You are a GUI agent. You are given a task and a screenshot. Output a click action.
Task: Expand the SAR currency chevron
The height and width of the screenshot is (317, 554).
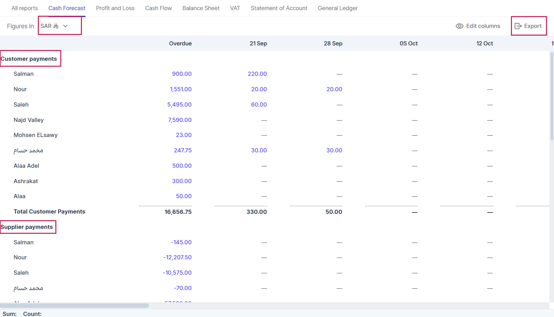click(65, 26)
